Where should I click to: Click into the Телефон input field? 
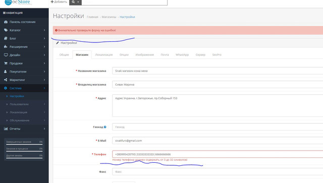click(x=218, y=154)
